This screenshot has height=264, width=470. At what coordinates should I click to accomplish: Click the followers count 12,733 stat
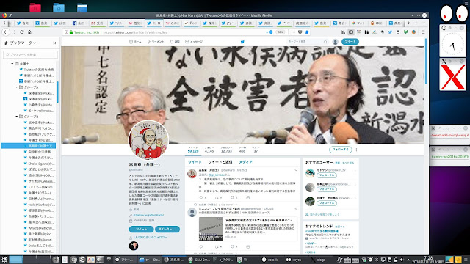(x=226, y=150)
